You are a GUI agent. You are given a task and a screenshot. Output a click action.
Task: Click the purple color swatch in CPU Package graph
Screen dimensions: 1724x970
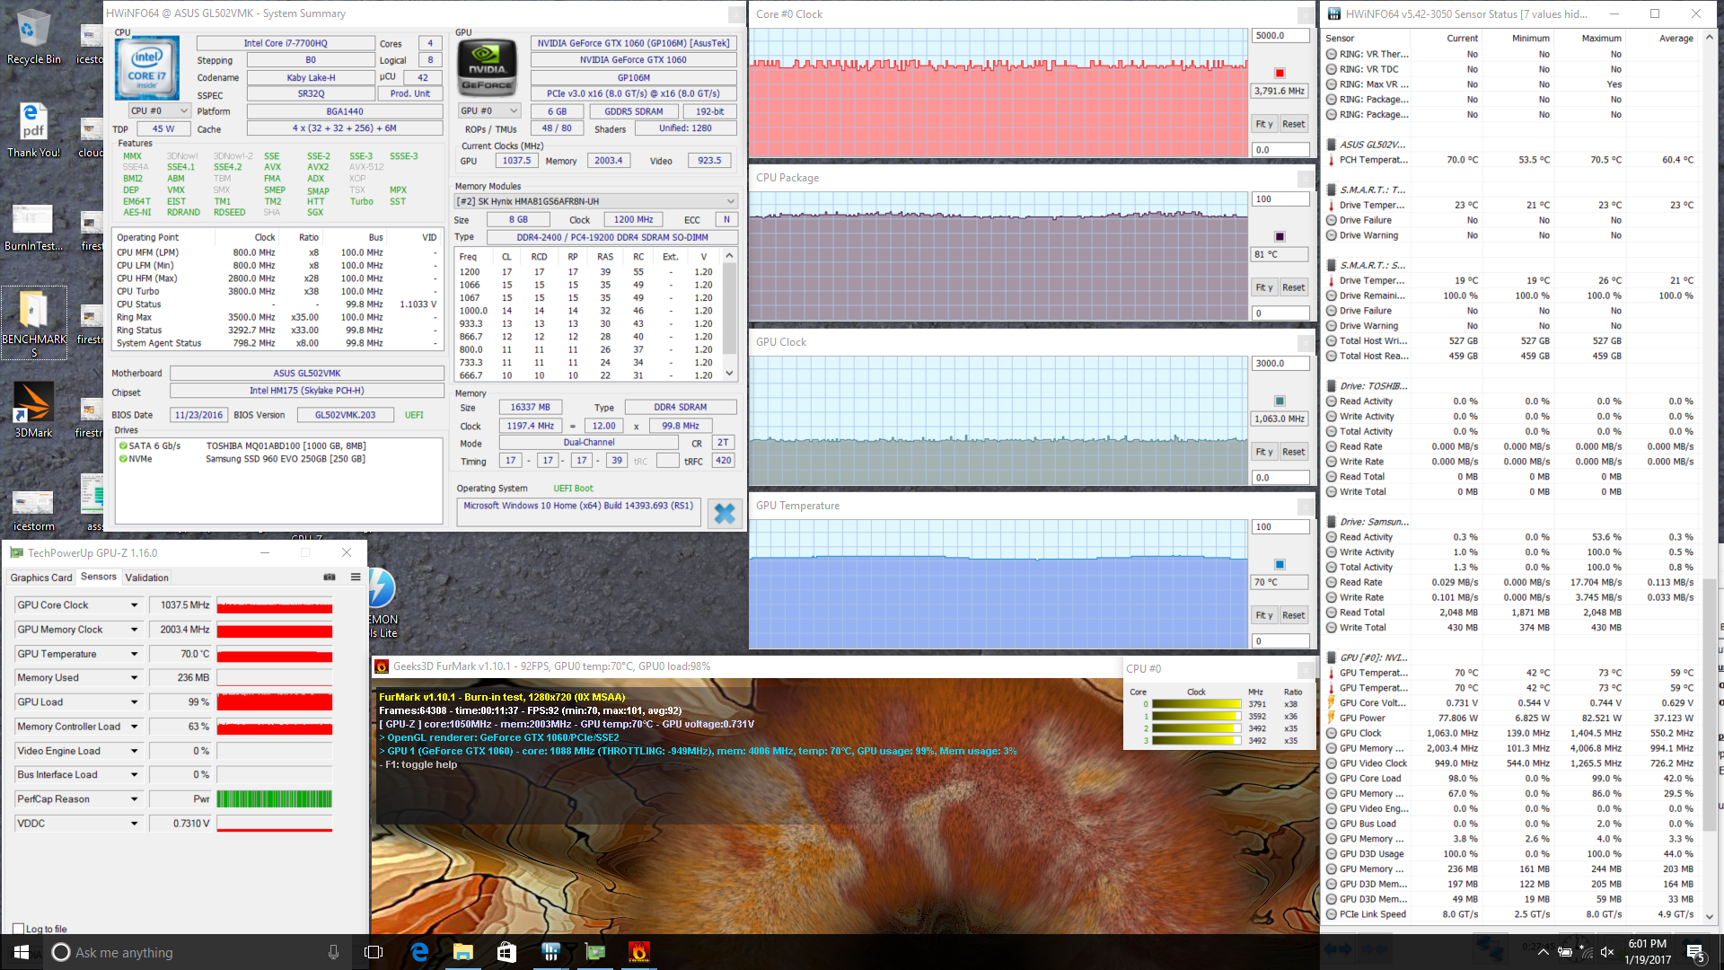[x=1280, y=237]
